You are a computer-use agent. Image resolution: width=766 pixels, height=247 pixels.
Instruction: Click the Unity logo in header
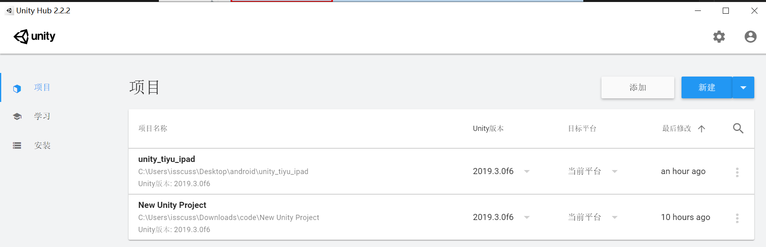(34, 37)
